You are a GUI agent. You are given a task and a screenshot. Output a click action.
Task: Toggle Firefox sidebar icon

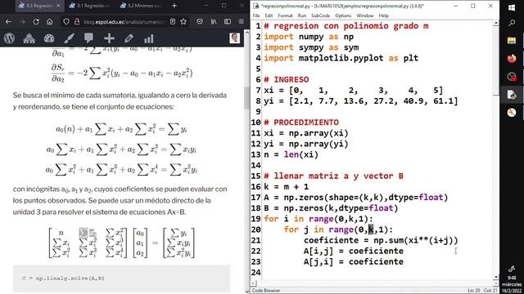(228, 22)
